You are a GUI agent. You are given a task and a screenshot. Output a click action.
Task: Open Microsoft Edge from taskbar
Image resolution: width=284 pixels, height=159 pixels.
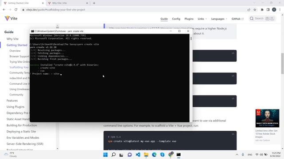click(x=154, y=155)
